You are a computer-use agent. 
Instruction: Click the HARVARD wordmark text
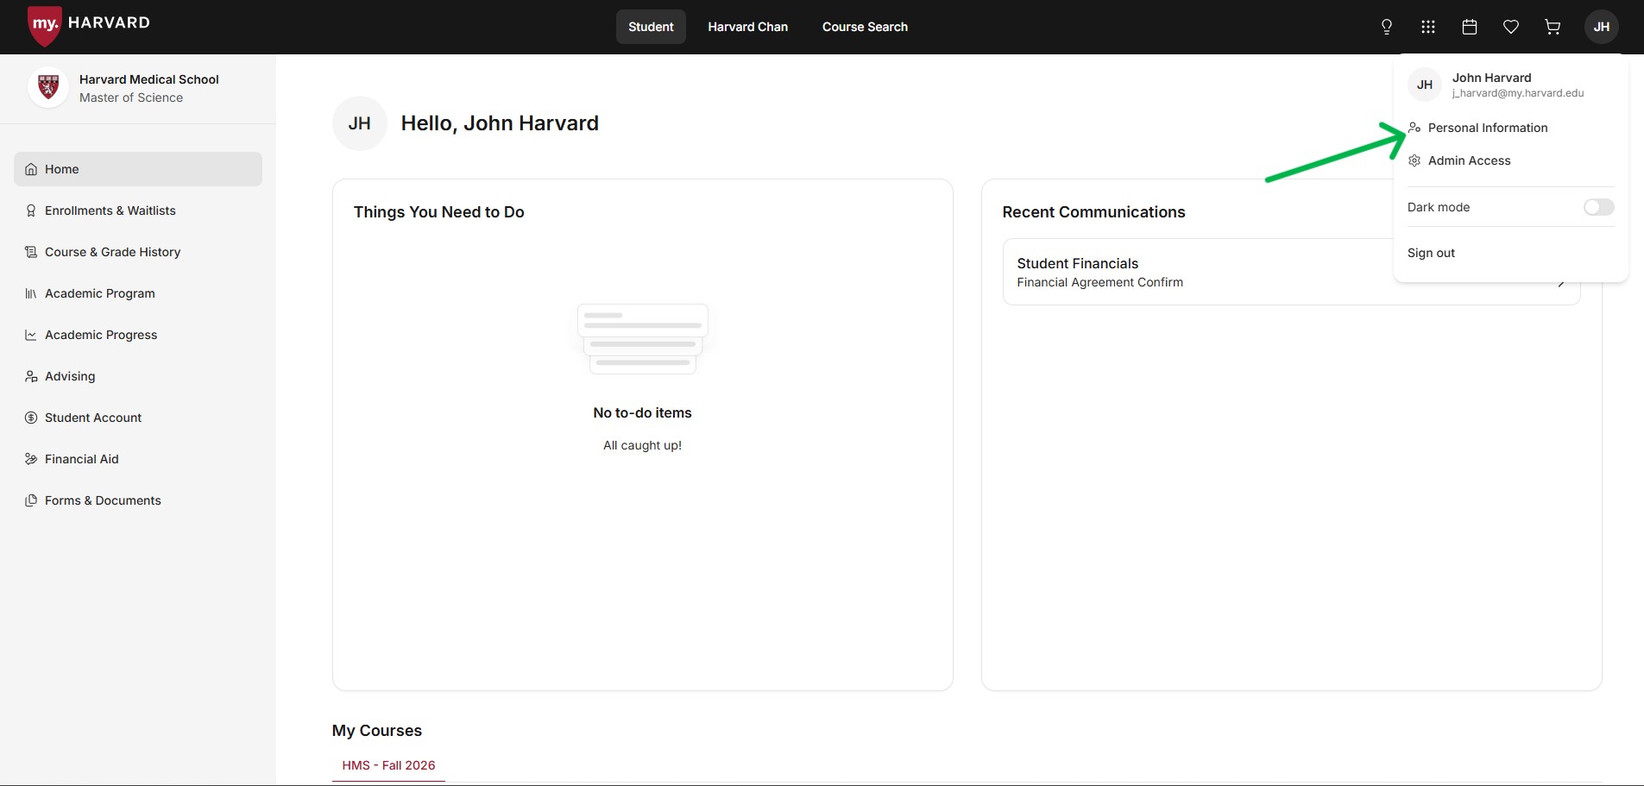[x=109, y=22]
